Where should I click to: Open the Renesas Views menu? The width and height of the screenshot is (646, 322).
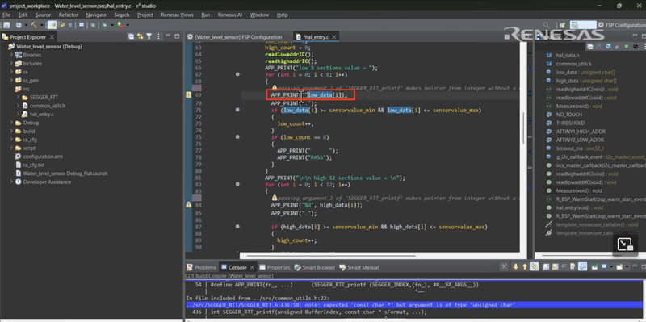177,15
